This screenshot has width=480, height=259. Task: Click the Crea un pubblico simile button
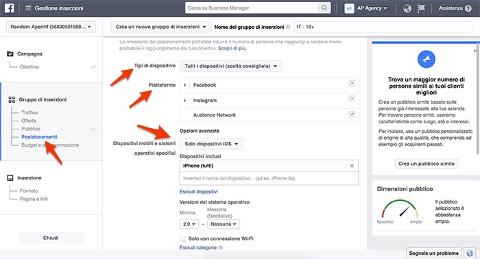pyautogui.click(x=426, y=164)
